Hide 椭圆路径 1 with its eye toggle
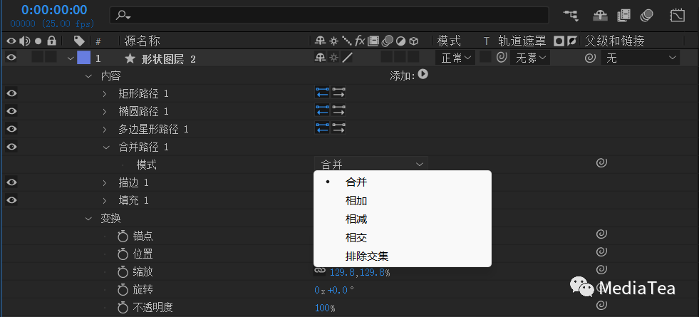Viewport: 699px width, 317px height. click(11, 111)
